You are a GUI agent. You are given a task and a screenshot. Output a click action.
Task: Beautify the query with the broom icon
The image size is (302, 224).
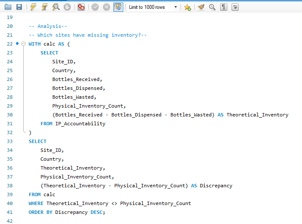(201, 7)
